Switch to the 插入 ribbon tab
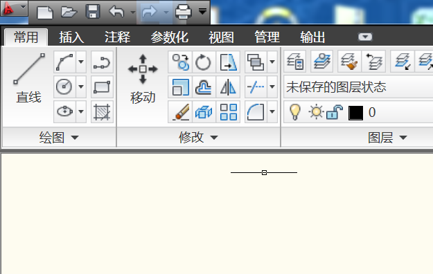The height and width of the screenshot is (274, 433). click(x=71, y=37)
